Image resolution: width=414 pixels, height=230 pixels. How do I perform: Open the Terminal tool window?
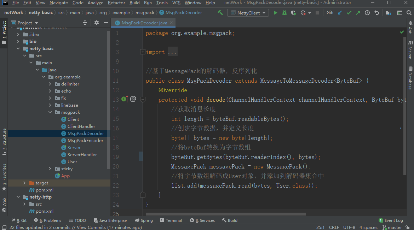[171, 220]
